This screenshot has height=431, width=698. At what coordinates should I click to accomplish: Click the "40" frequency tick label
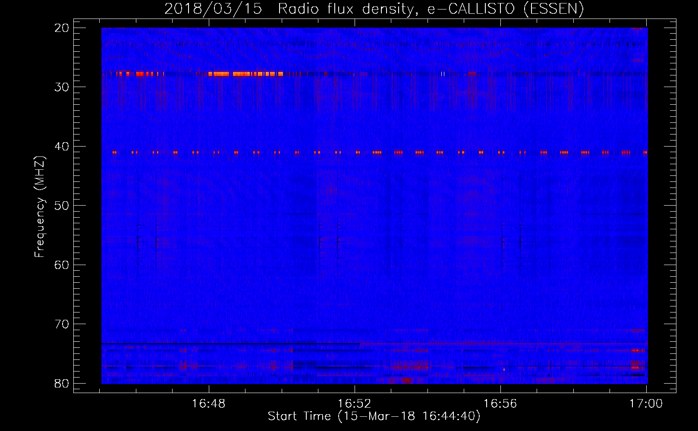tap(62, 147)
